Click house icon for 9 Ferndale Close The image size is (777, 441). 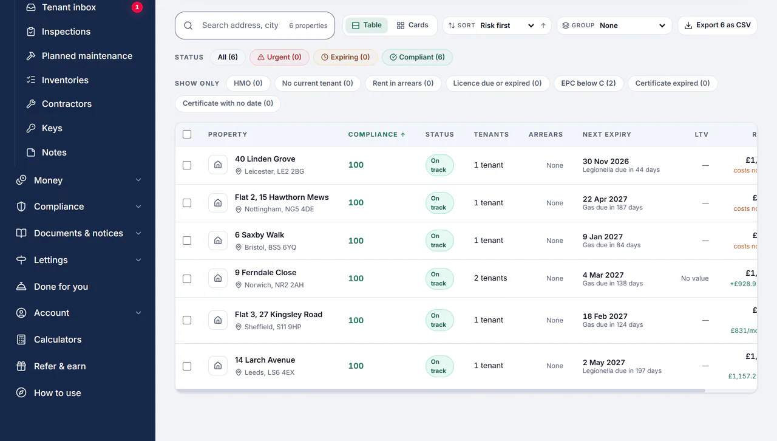tap(218, 278)
